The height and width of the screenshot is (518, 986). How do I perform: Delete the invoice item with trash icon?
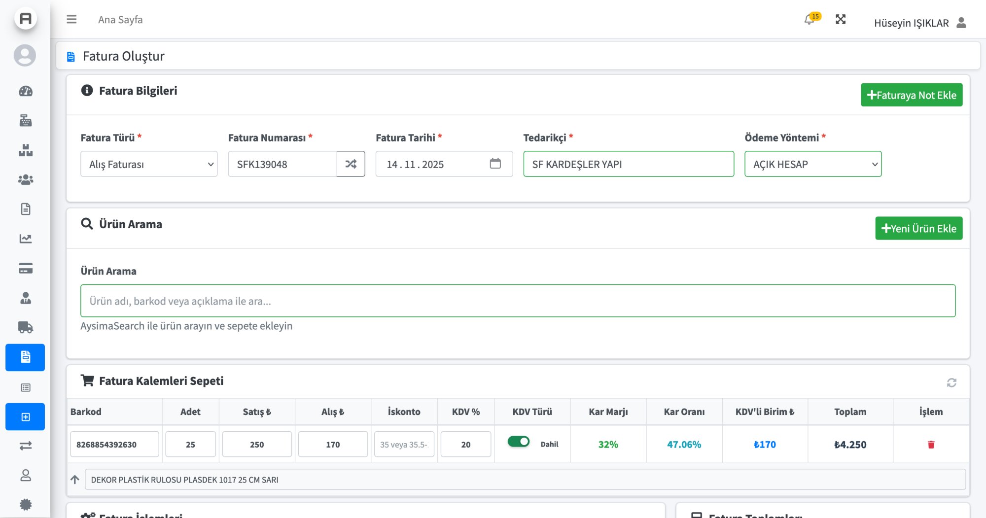coord(931,445)
